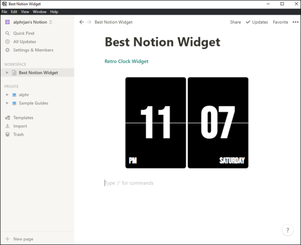Mark the page as Favorite
The height and width of the screenshot is (245, 301).
pyautogui.click(x=280, y=22)
